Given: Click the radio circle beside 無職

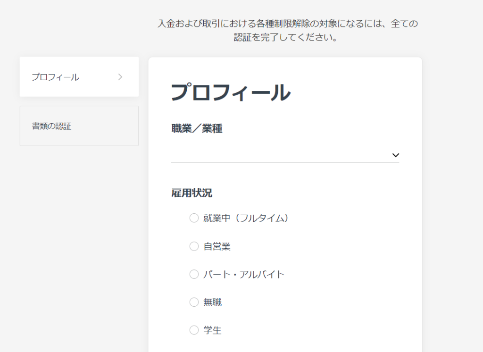Looking at the screenshot, I should [194, 302].
